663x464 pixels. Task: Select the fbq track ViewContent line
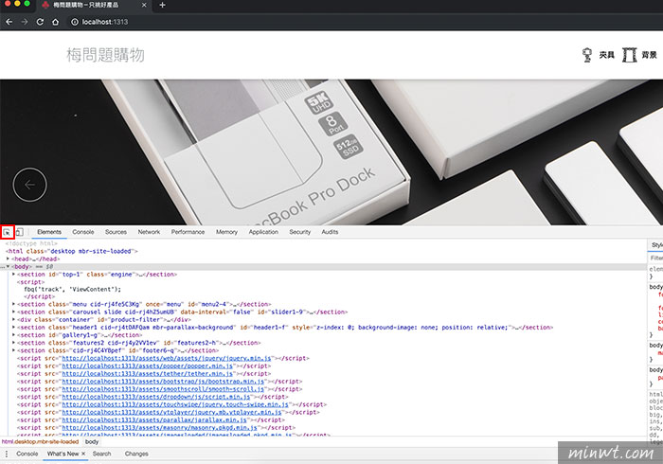pos(72,290)
